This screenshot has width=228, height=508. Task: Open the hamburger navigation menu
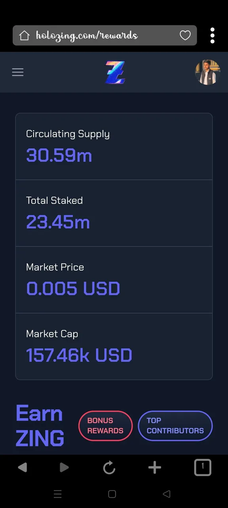pos(18,72)
